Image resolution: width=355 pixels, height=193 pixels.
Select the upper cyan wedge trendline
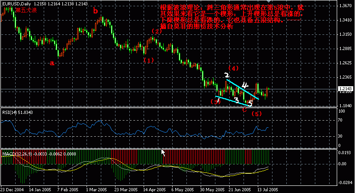coord(243,89)
